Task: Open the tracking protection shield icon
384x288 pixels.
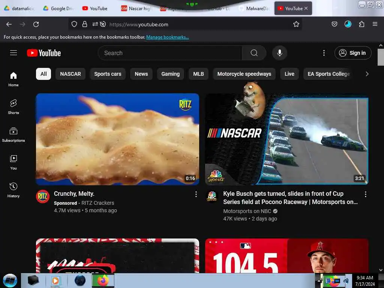Action: [x=74, y=24]
